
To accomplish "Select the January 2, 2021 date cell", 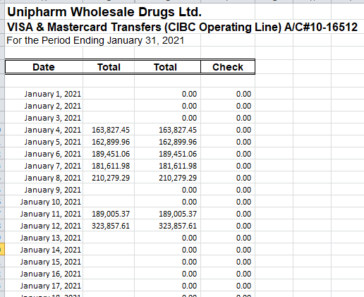I will coord(44,106).
